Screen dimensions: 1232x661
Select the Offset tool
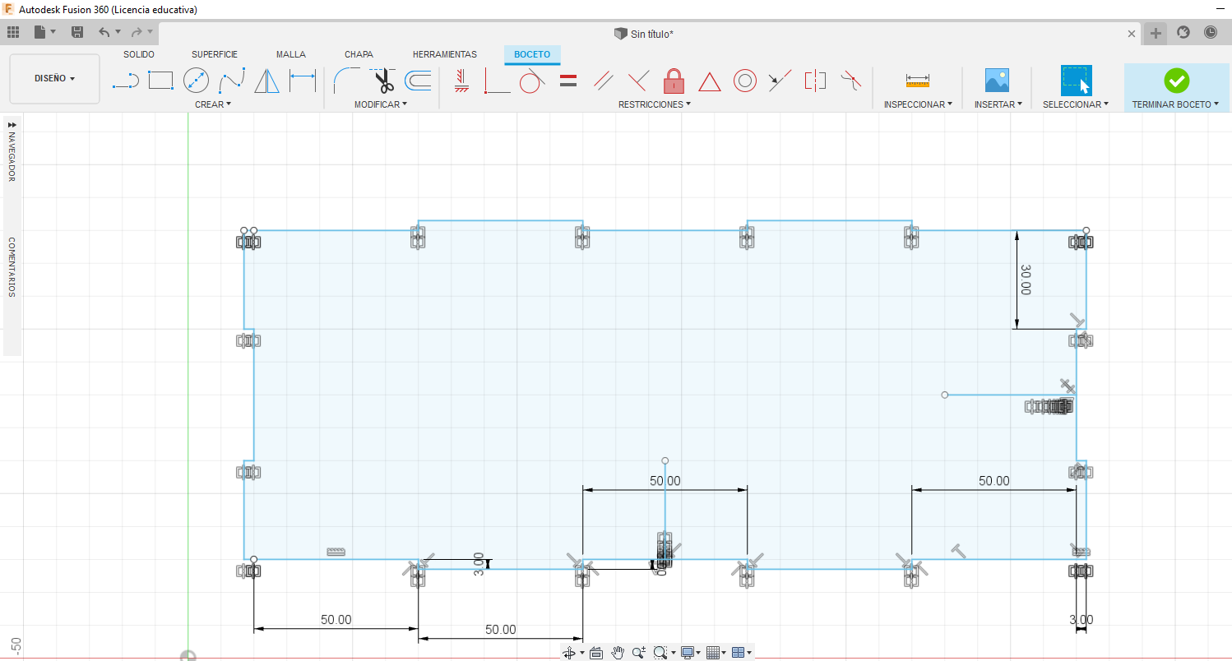click(x=419, y=81)
